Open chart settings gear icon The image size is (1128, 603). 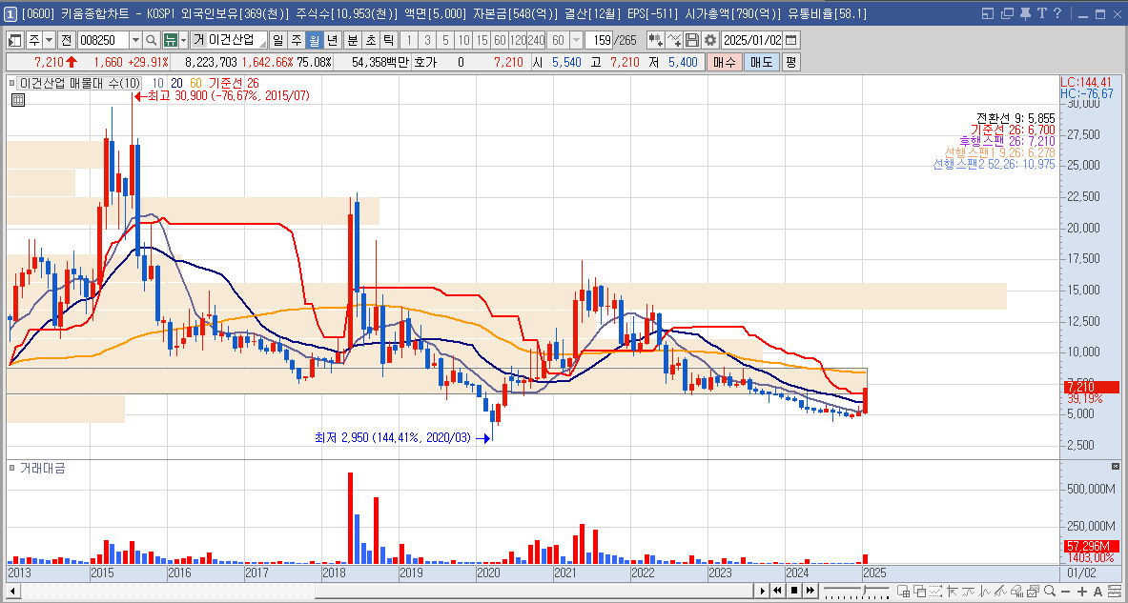pos(709,40)
